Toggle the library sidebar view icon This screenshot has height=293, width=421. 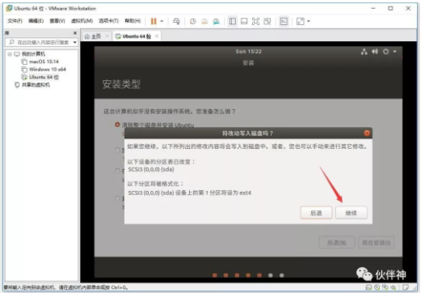point(233,21)
